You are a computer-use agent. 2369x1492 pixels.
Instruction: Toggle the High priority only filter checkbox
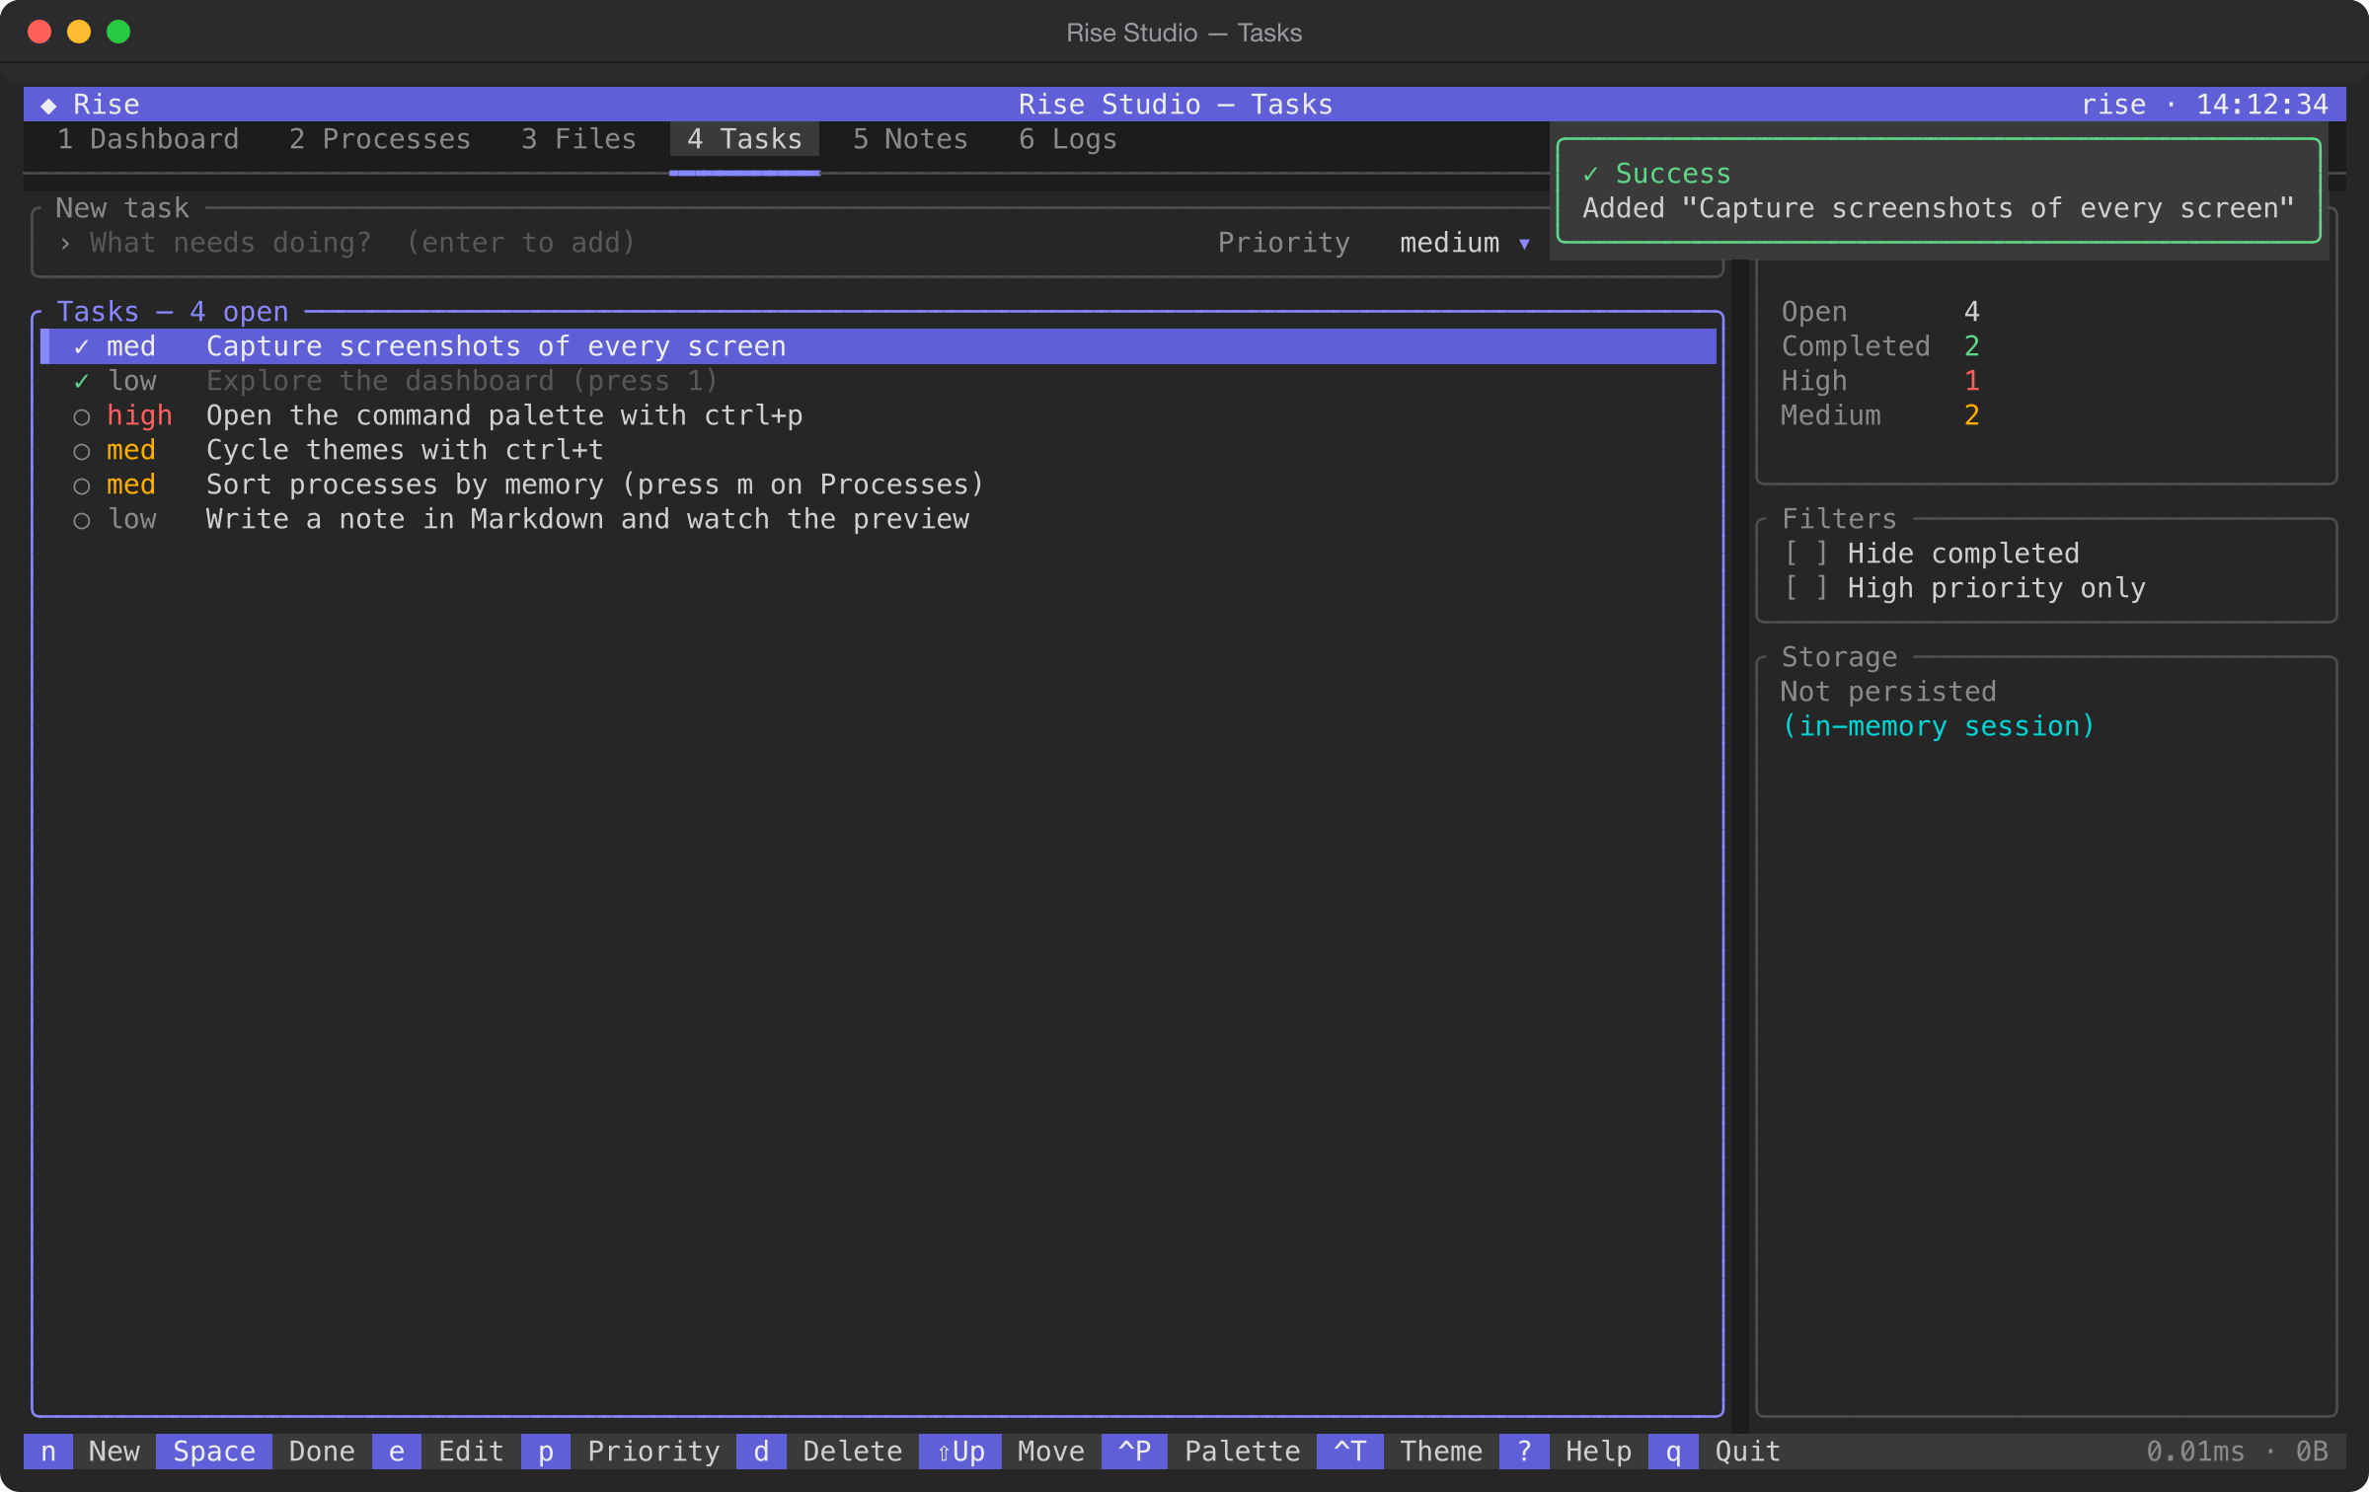coord(1806,588)
